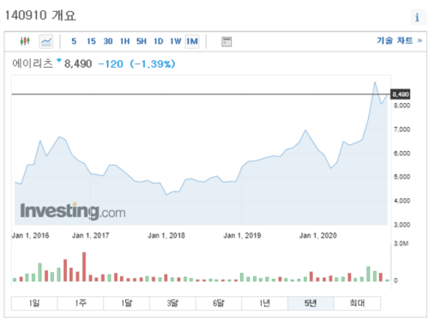Show the 최대 time range
This screenshot has width=429, height=321.
pyautogui.click(x=357, y=303)
